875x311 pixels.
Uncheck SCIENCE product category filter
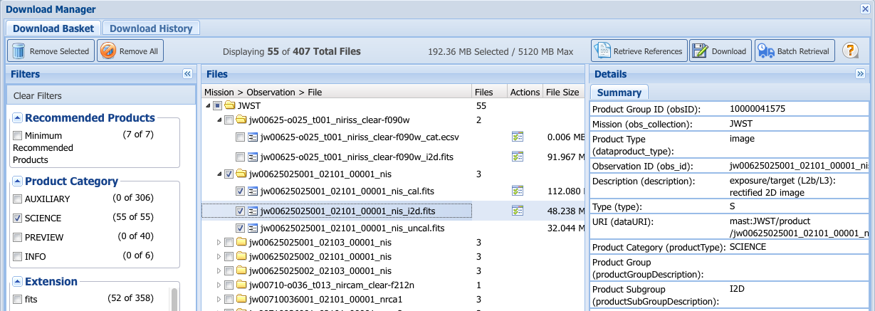[17, 218]
